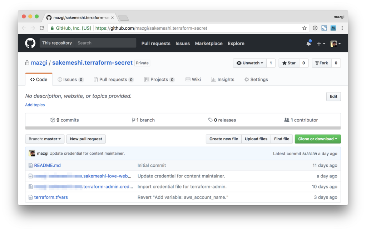The image size is (366, 231).
Task: Click the blue S extension icon
Action: click(324, 28)
